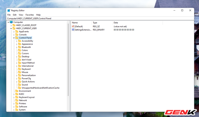This screenshot has height=117, width=199.
Task: Click the Mouse folder icon
Action: [20, 72]
